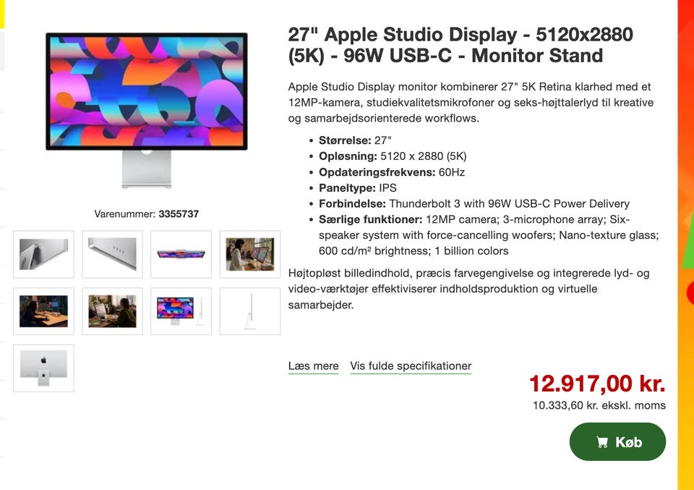Click the green Køb buy button
Viewport: 694px width, 490px height.
(617, 442)
